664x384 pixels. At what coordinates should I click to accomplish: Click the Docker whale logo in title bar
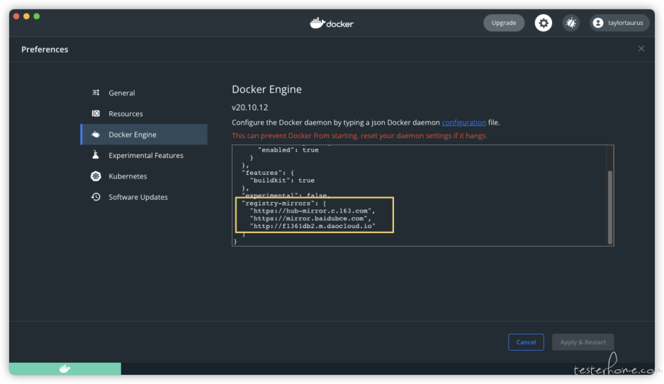click(332, 23)
